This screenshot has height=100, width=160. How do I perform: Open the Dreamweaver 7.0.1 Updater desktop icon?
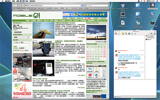[x=123, y=5]
